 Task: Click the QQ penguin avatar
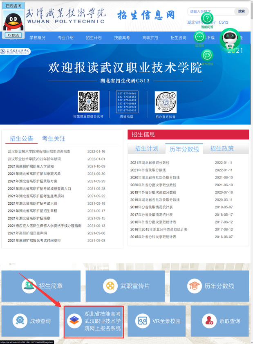13,22
